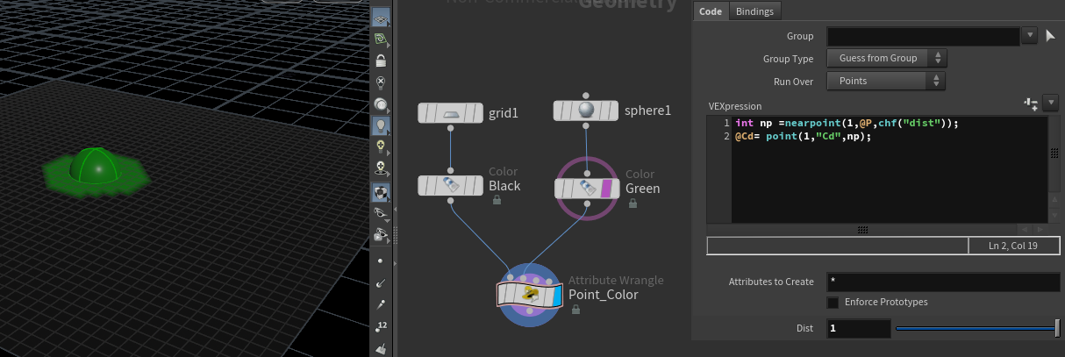Screen dimensions: 1065x357
Task: Click the Dist slider handle
Action: pyautogui.click(x=1057, y=328)
